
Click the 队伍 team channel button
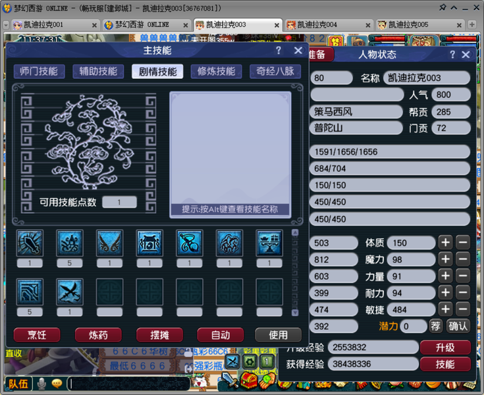(18, 384)
